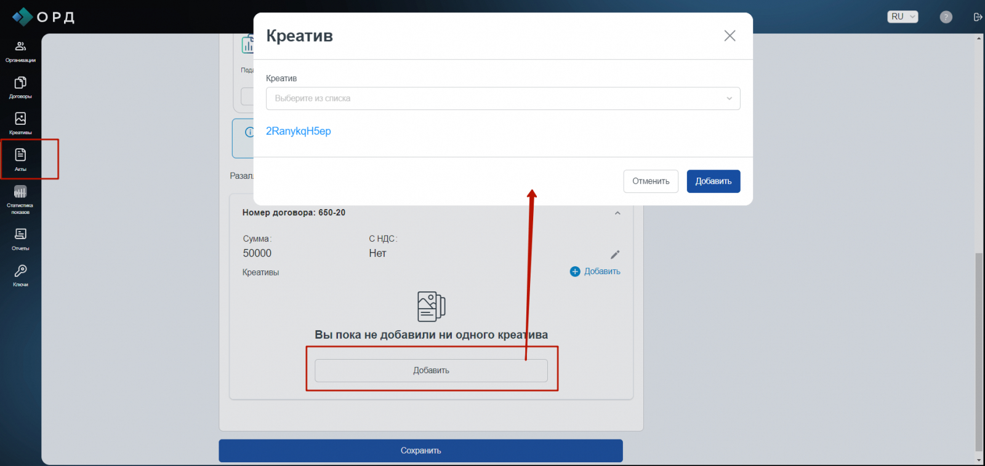
Task: Open the Организации section in the sidebar
Action: pyautogui.click(x=20, y=52)
